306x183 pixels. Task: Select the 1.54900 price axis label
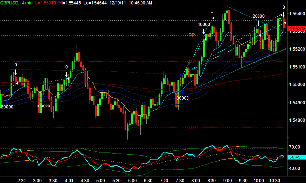[297, 102]
